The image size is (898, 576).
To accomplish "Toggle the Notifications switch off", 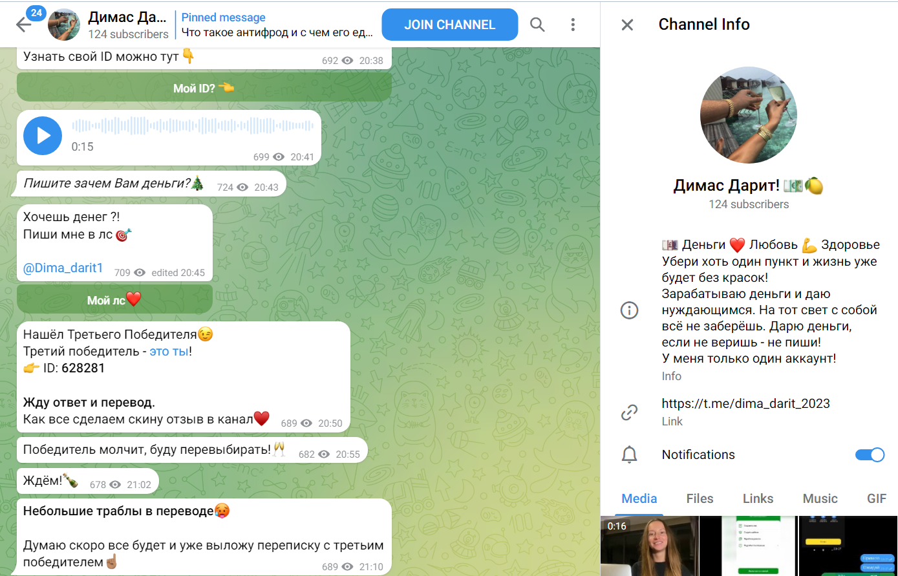I will pyautogui.click(x=870, y=454).
